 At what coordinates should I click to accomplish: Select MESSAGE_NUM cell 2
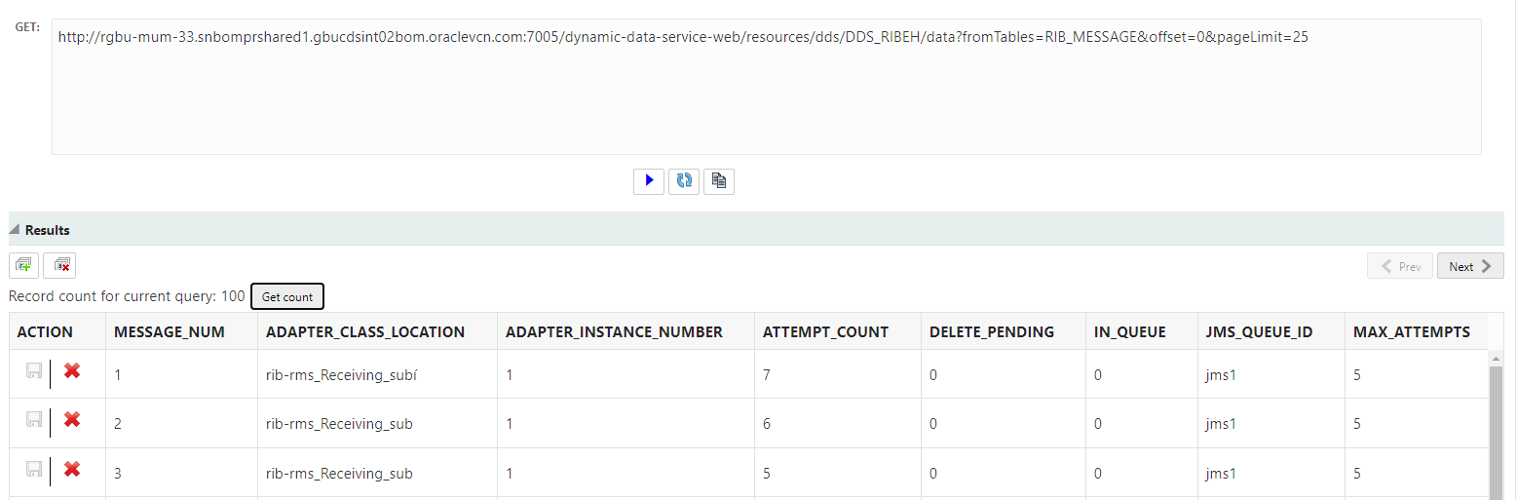click(x=181, y=423)
